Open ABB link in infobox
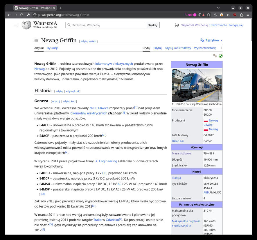 coord(206,192)
